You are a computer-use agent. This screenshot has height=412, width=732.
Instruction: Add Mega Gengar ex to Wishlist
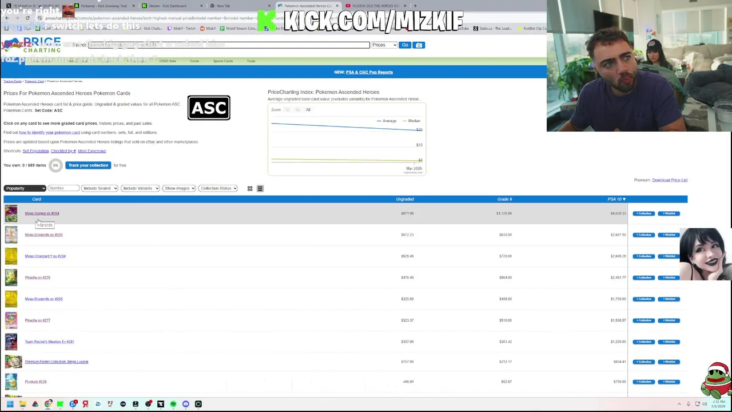669,213
